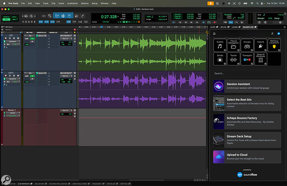This screenshot has height=186, width=287.
Task: Open Upload to Cloud command
Action: 247,157
